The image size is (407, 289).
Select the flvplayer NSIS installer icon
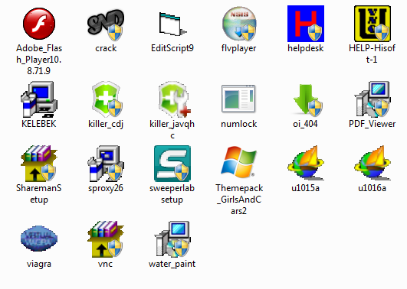(239, 24)
